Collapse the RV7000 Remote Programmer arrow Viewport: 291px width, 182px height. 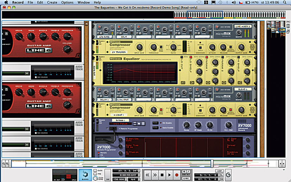click(x=107, y=128)
